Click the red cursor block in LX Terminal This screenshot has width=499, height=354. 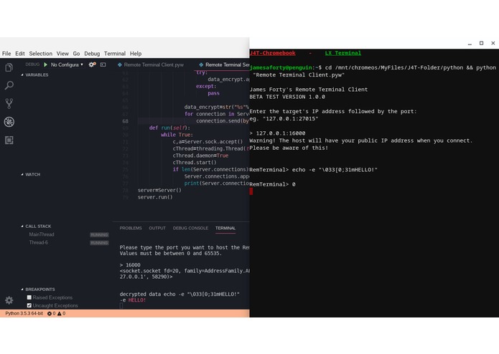(251, 191)
